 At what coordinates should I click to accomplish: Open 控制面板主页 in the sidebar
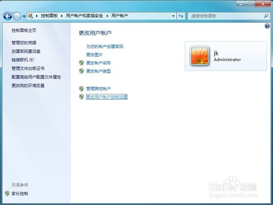pos(24,30)
